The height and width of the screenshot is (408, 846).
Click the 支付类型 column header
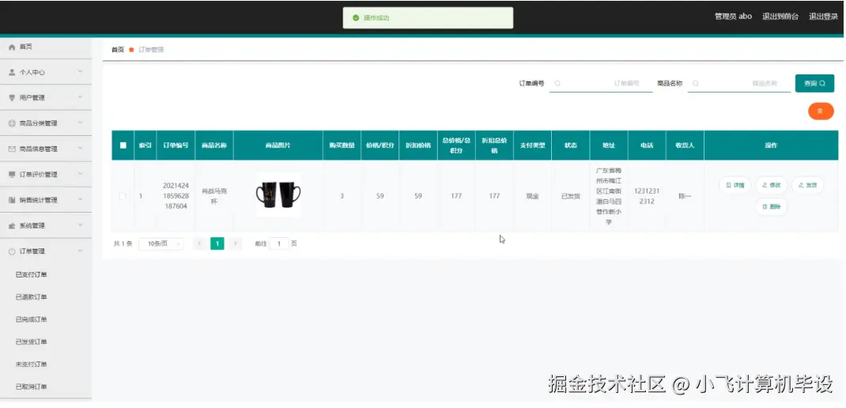click(x=533, y=145)
